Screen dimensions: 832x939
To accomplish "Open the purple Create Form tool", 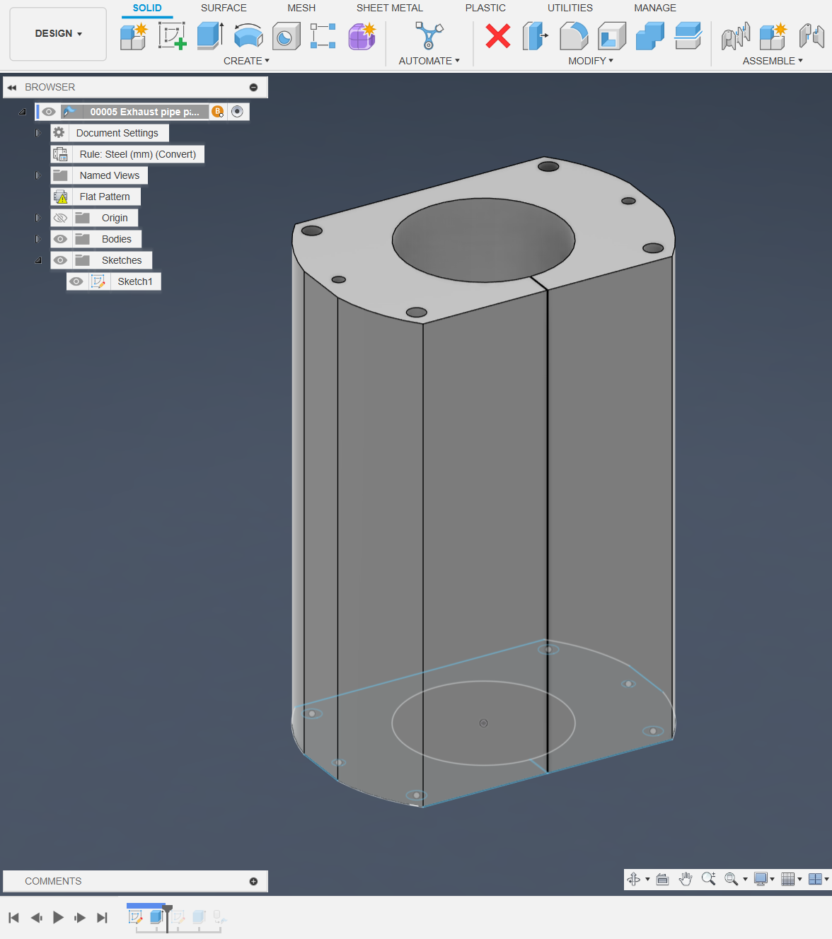I will pyautogui.click(x=362, y=36).
